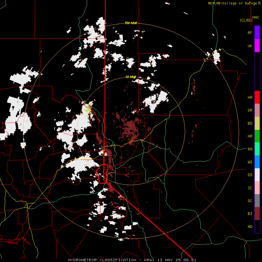Click the purple RF legend color swatch
The height and width of the screenshot is (262, 262).
[257, 33]
